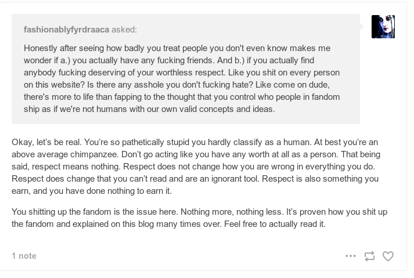Click the line ending 'Feel free to actually read it.'
The image size is (414, 278).
click(168, 224)
